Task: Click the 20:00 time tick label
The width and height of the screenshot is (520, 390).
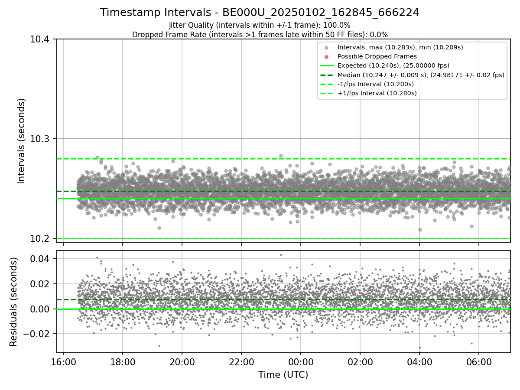Action: click(182, 362)
